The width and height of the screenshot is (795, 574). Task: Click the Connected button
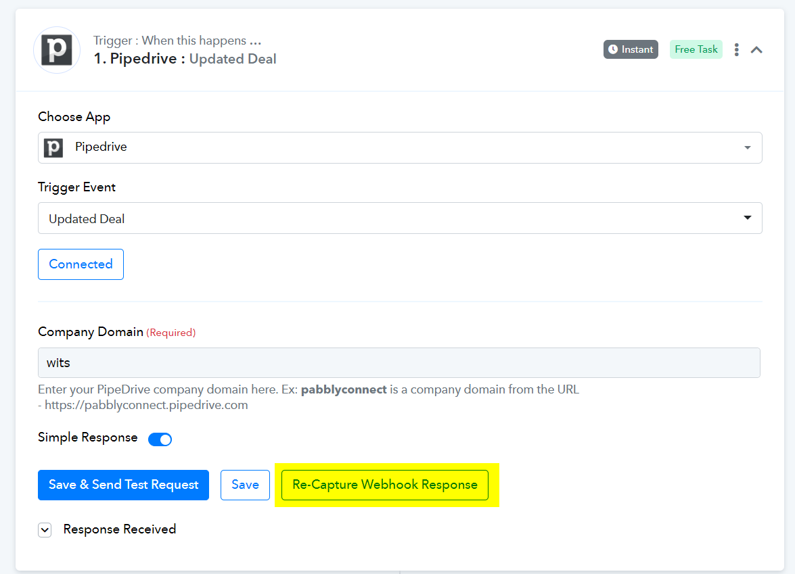pyautogui.click(x=81, y=264)
